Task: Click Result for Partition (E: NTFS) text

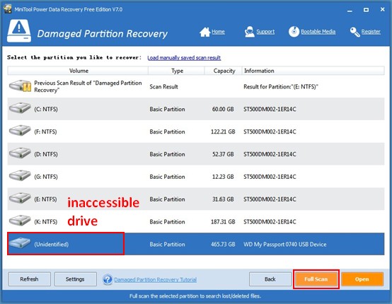Action: (x=281, y=87)
